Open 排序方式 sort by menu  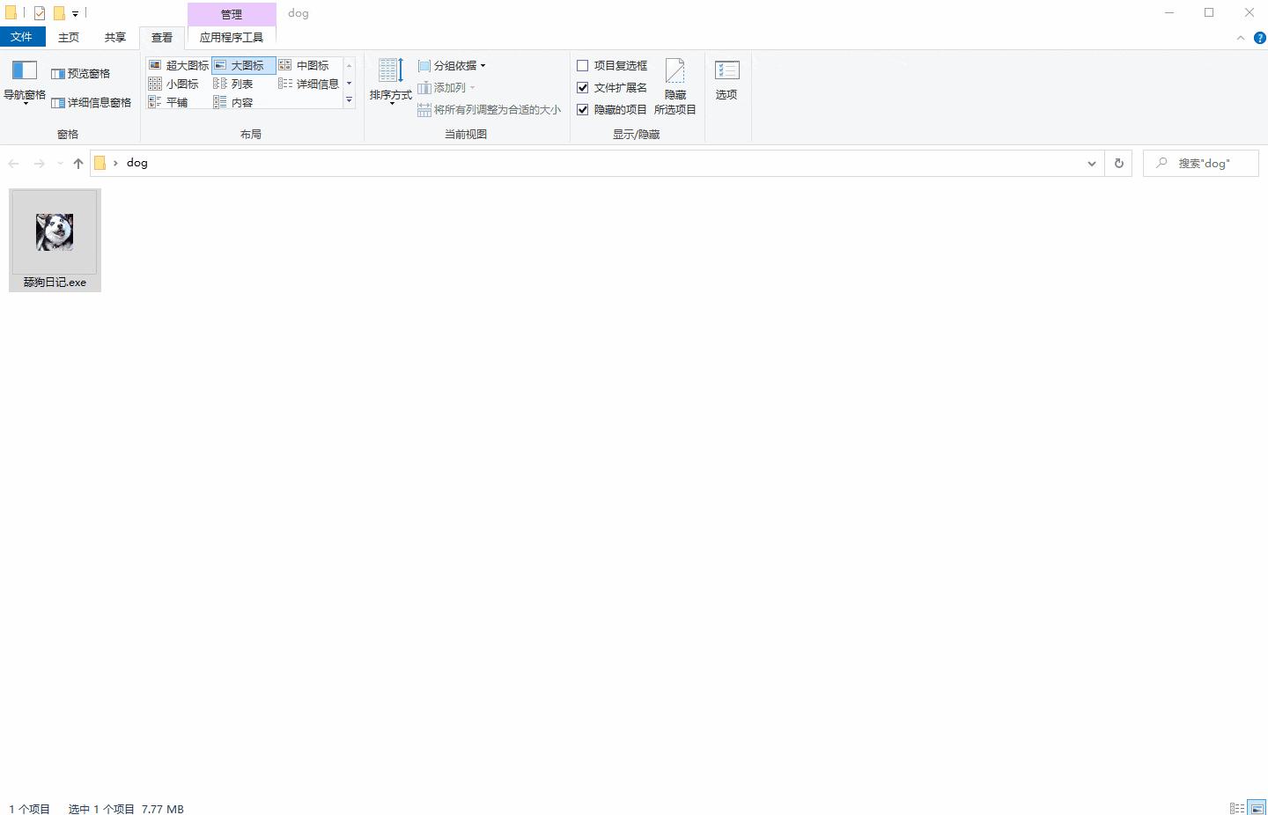coord(391,82)
